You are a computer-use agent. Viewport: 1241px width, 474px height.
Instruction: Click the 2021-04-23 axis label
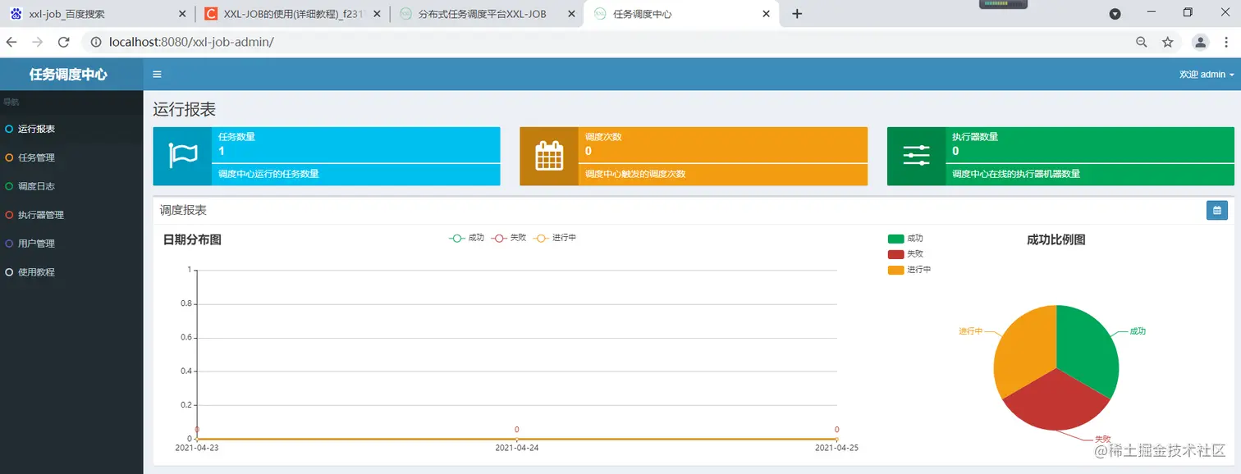(197, 448)
